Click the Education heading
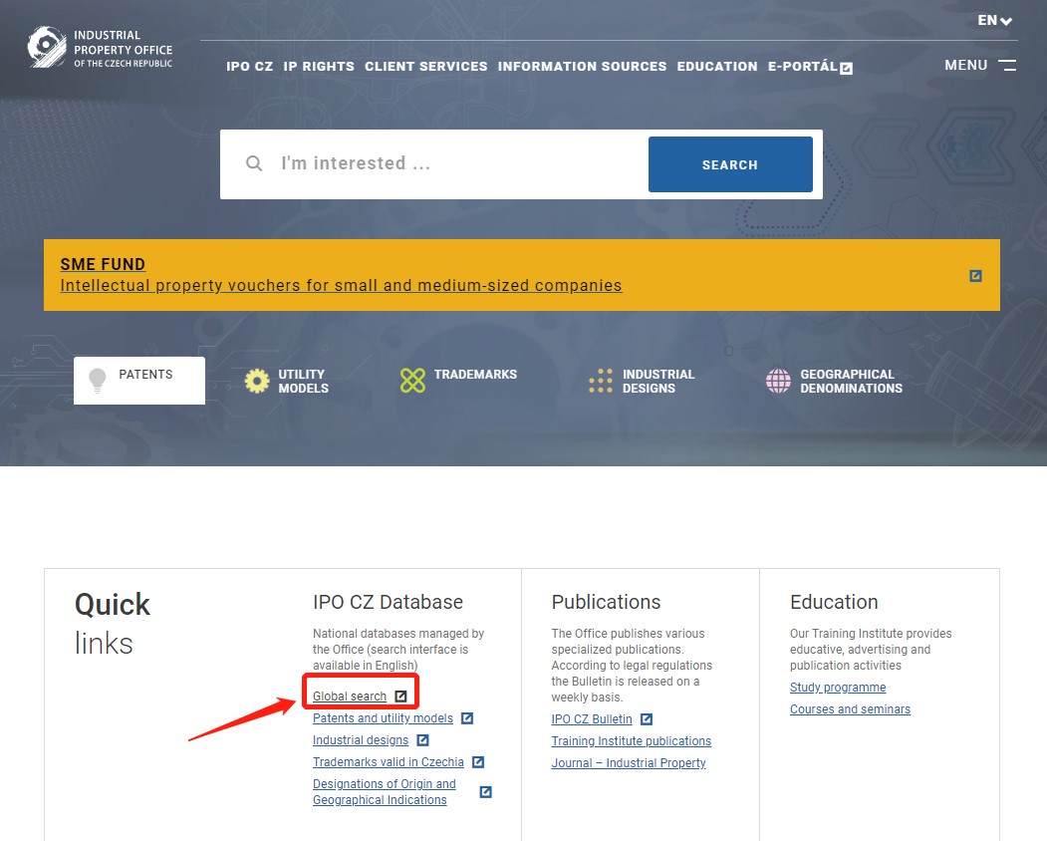Screen dimensions: 1047x841 [834, 602]
